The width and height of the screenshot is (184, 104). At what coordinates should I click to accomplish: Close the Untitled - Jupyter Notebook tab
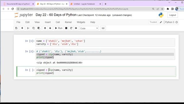[x=100, y=4]
